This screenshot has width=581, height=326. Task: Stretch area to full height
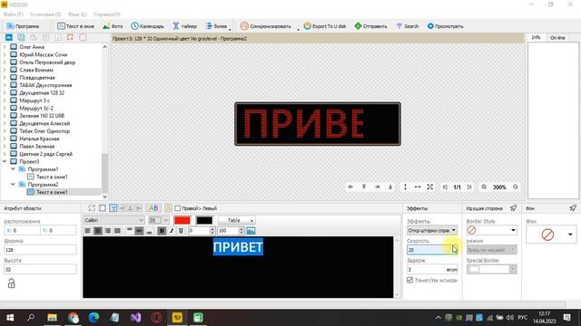405,187
